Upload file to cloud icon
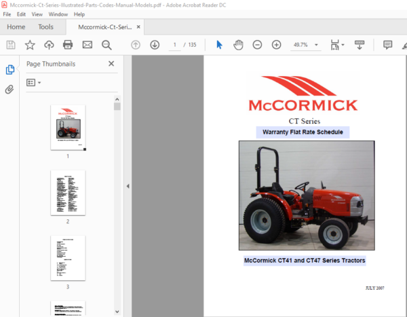The height and width of the screenshot is (317, 407). [x=49, y=45]
